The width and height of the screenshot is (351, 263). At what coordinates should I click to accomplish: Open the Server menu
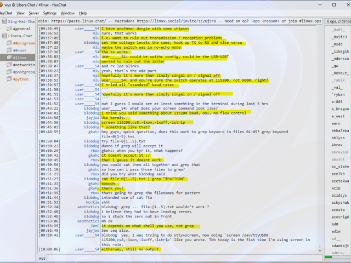click(x=33, y=13)
